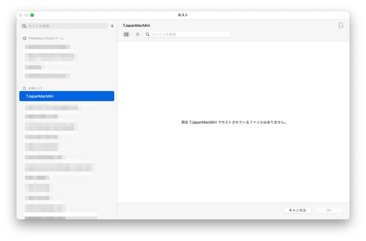Switch file display to list view
366x241 pixels.
(138, 34)
